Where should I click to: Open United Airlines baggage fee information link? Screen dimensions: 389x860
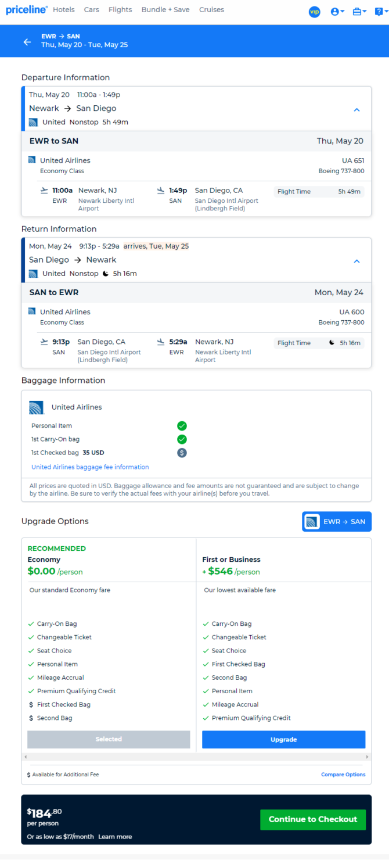[x=90, y=467]
